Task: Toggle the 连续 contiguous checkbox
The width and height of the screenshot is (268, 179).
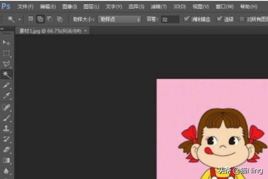Action: (x=219, y=19)
